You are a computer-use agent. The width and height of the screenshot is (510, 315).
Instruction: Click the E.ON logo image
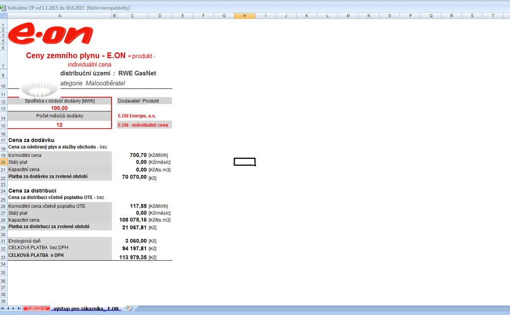50,33
